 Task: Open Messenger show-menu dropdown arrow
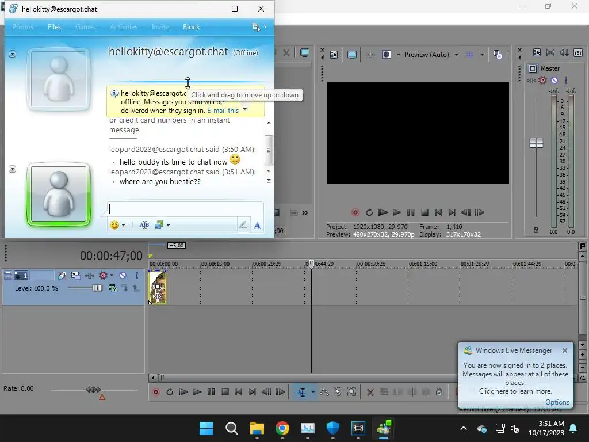pos(265,26)
